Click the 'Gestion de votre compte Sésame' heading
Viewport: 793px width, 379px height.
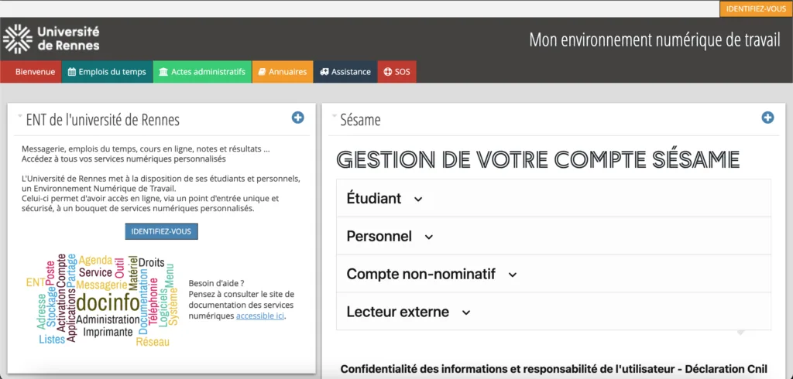538,159
